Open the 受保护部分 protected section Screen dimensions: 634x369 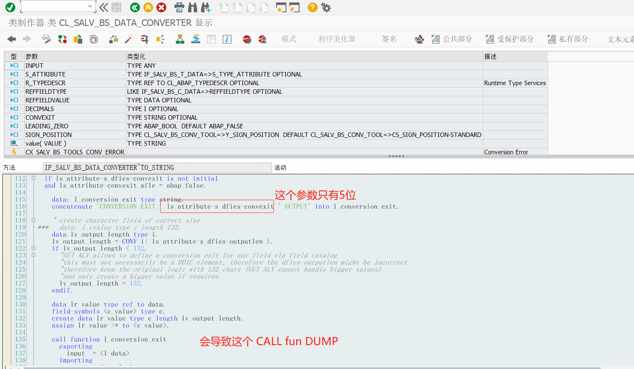point(510,39)
